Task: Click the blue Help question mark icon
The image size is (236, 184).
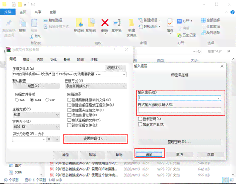Action: click(x=232, y=12)
